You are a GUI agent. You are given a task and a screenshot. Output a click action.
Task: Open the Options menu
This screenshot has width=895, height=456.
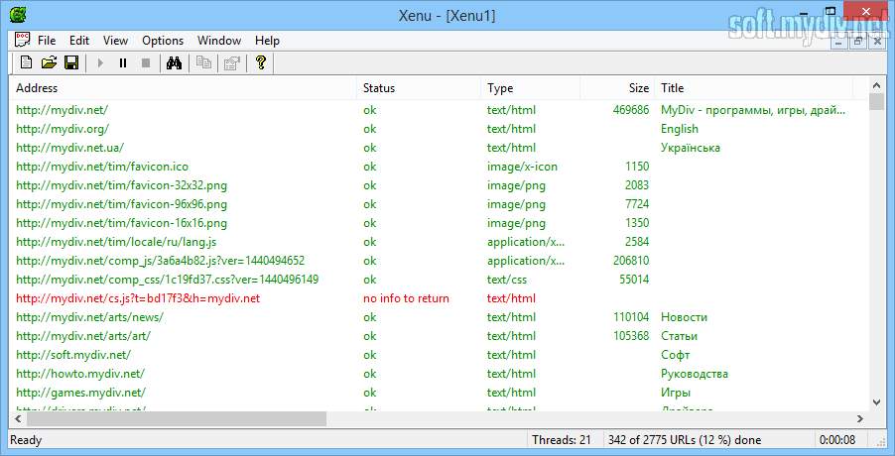pos(163,41)
